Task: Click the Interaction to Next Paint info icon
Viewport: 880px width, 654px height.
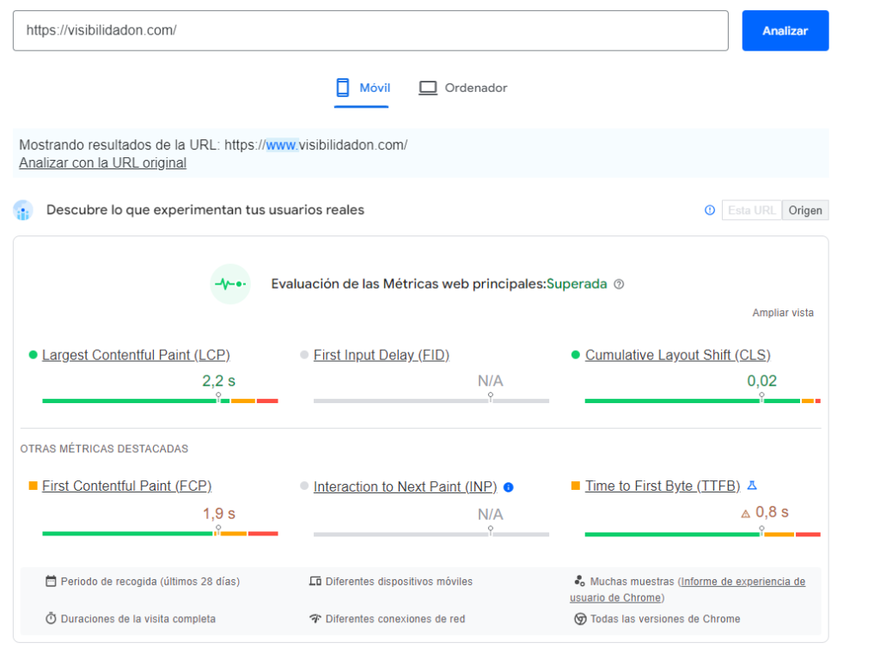Action: click(508, 487)
